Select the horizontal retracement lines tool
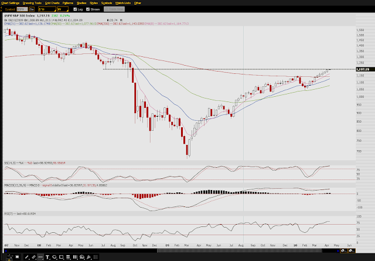 pos(68,257)
